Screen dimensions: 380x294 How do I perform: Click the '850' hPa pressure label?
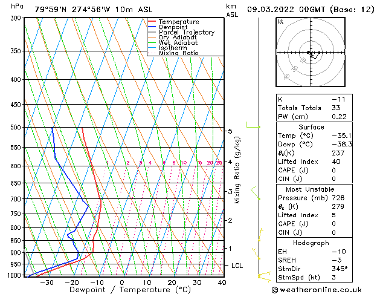coord(16,241)
